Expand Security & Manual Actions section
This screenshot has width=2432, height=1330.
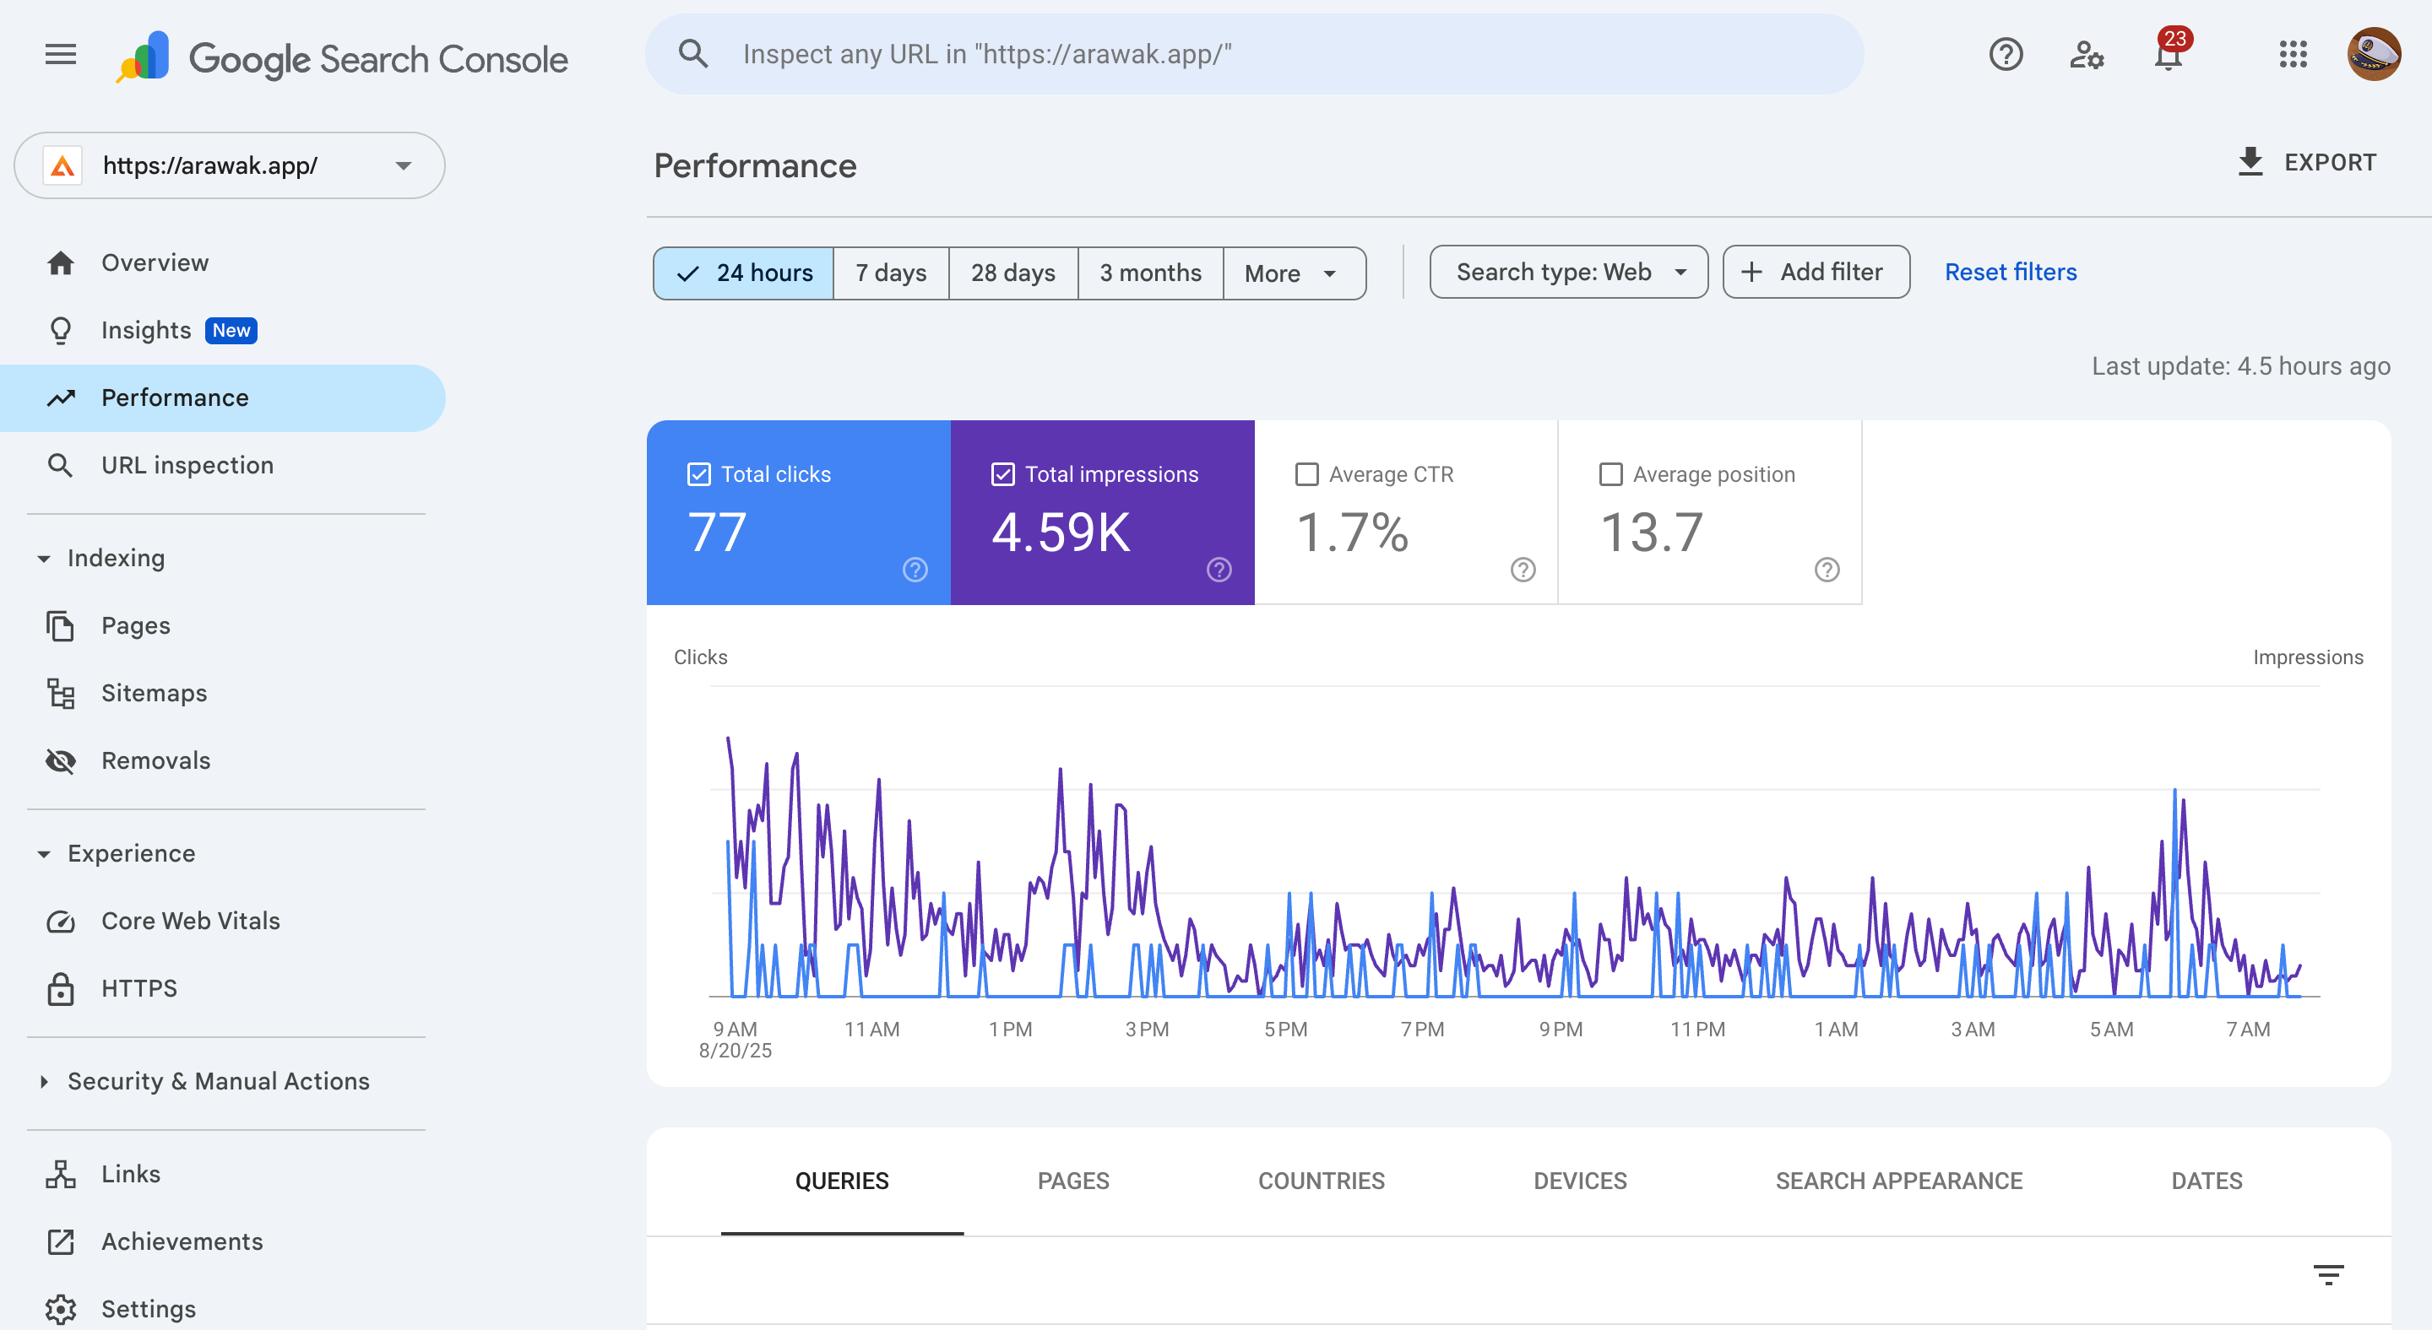tap(218, 1081)
